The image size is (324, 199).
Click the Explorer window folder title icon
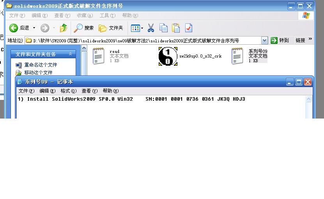coord(9,6)
